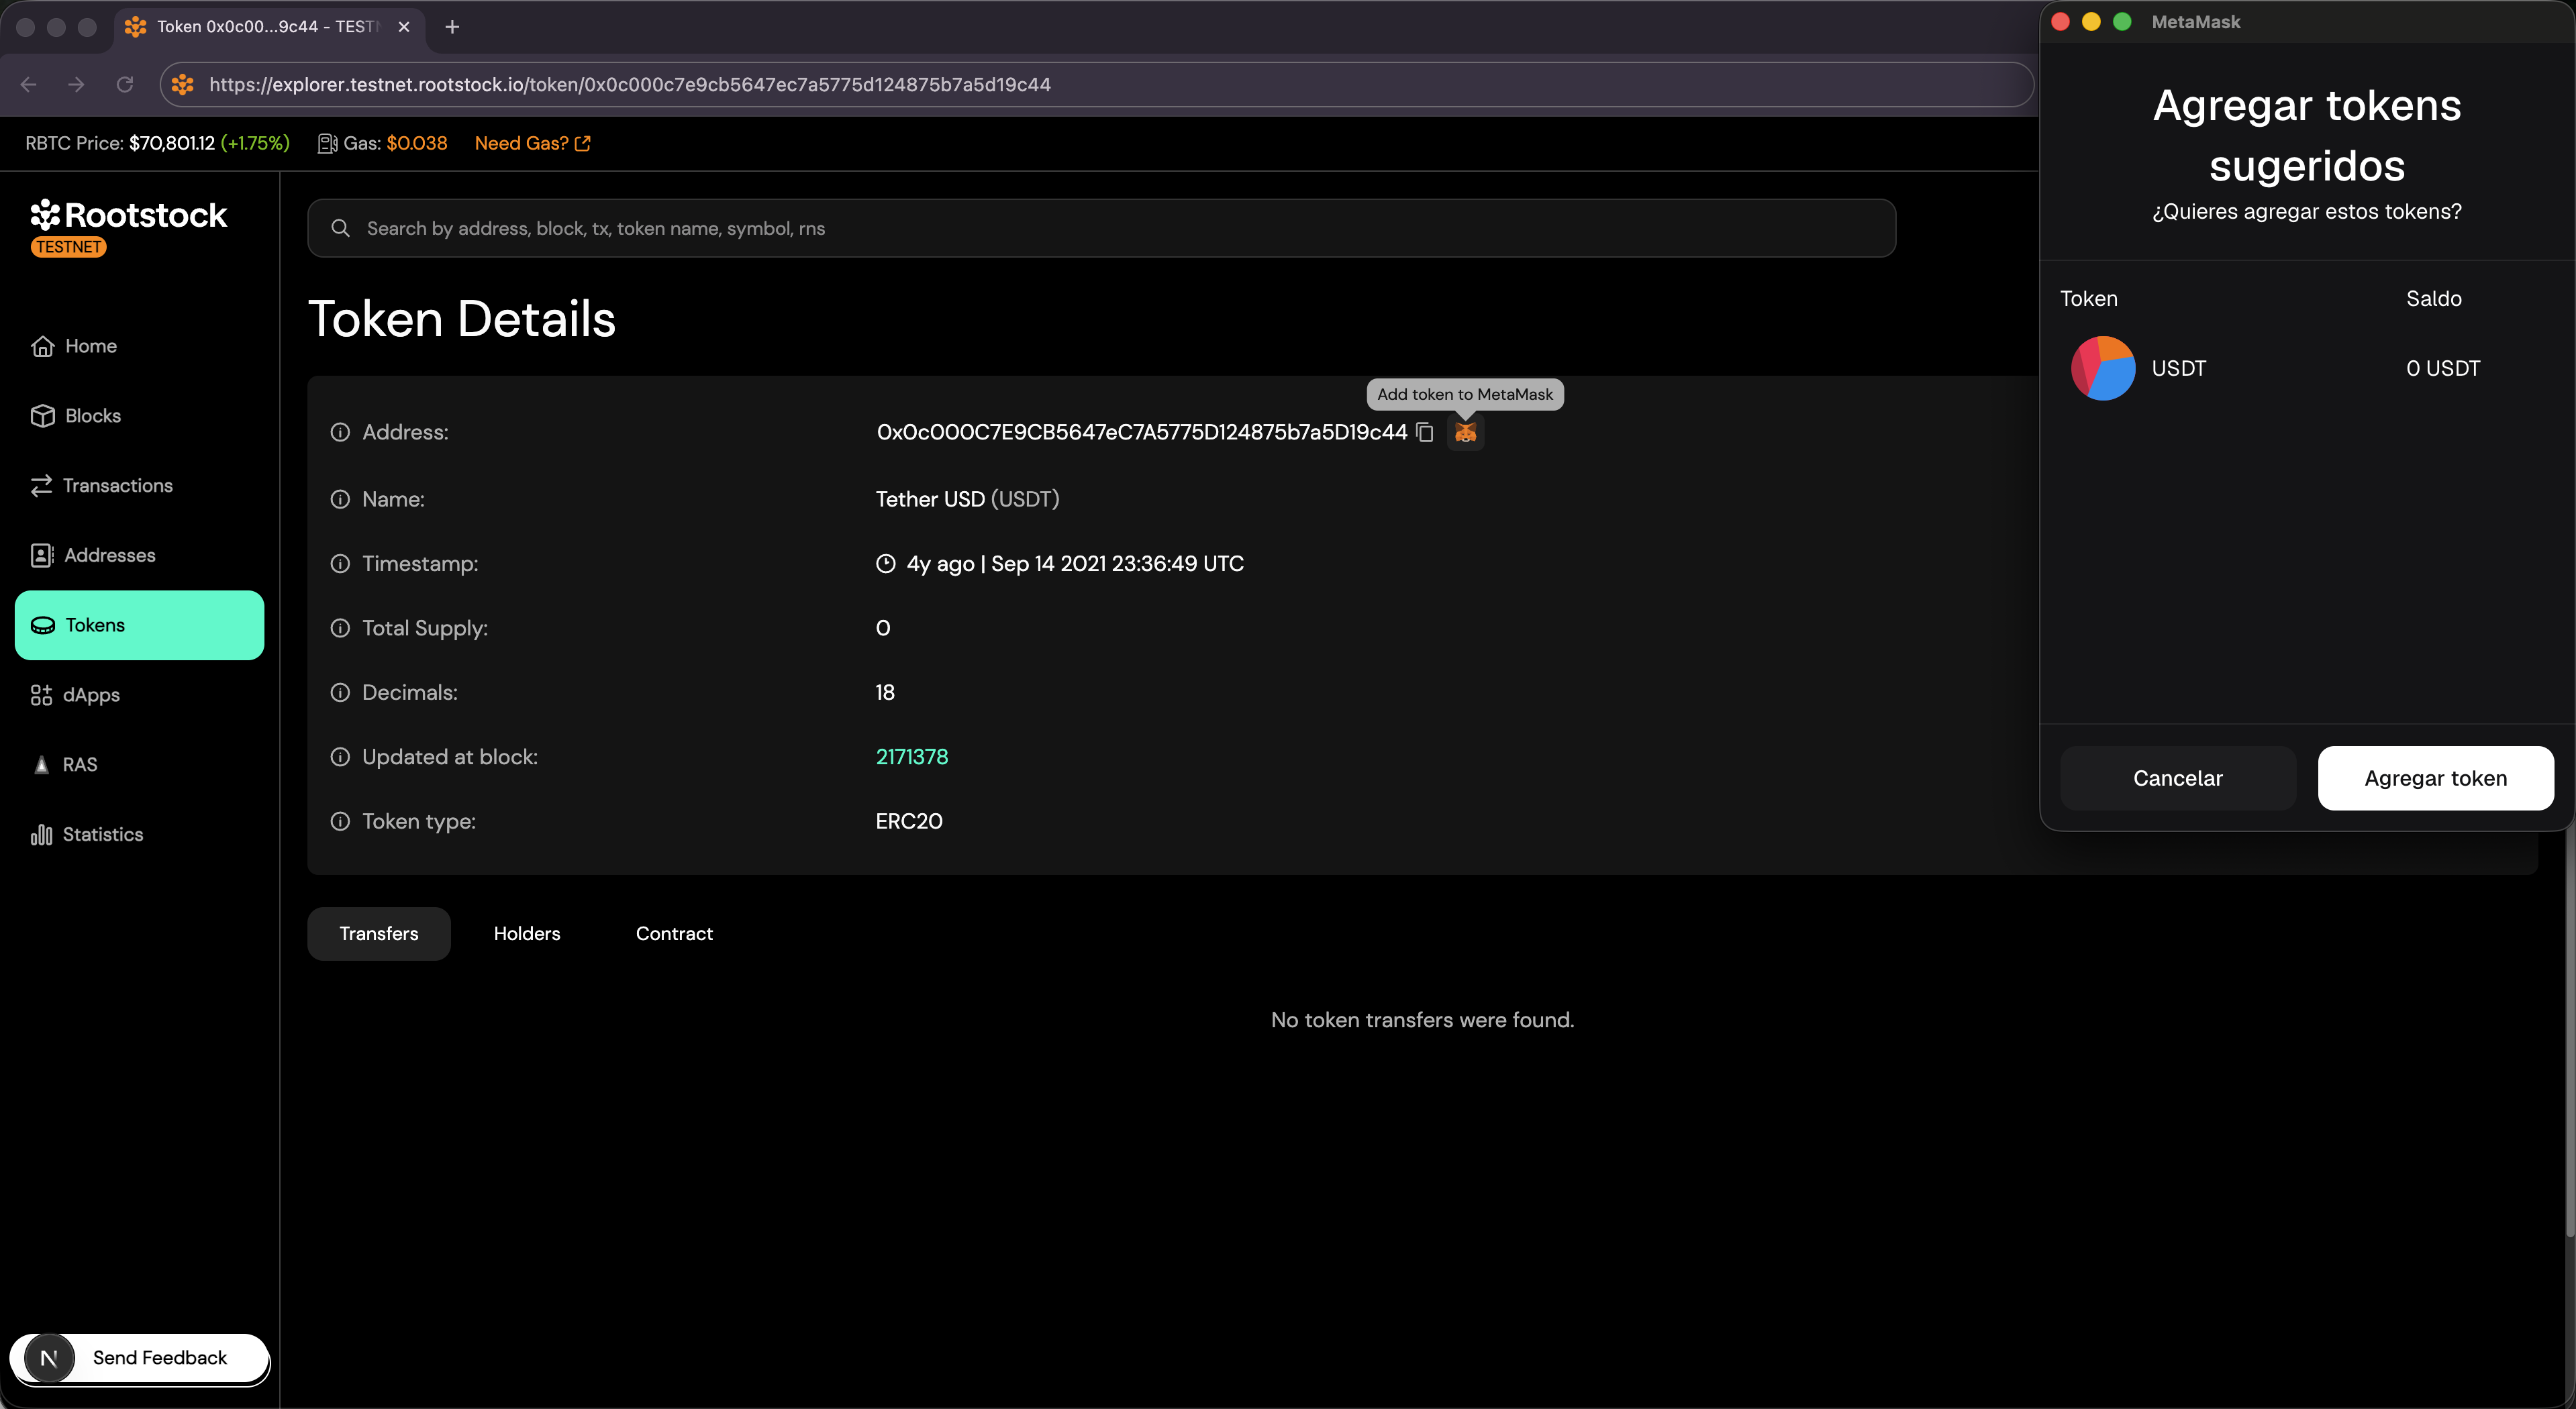Open the Home section in sidebar
This screenshot has height=1409, width=2576.
click(90, 345)
